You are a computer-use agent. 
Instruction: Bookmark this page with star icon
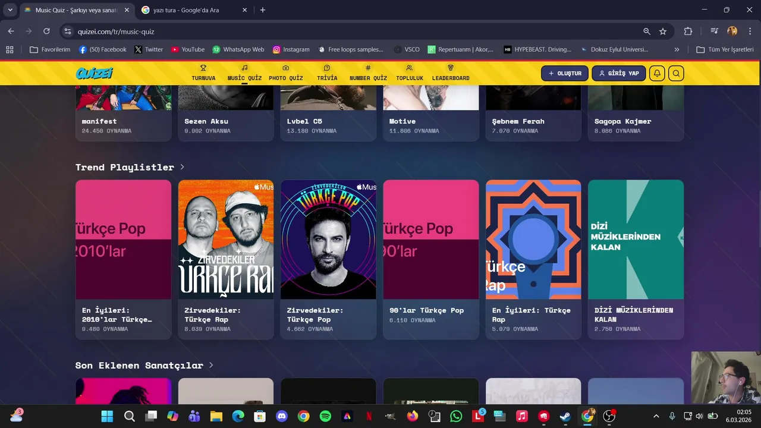(x=663, y=32)
